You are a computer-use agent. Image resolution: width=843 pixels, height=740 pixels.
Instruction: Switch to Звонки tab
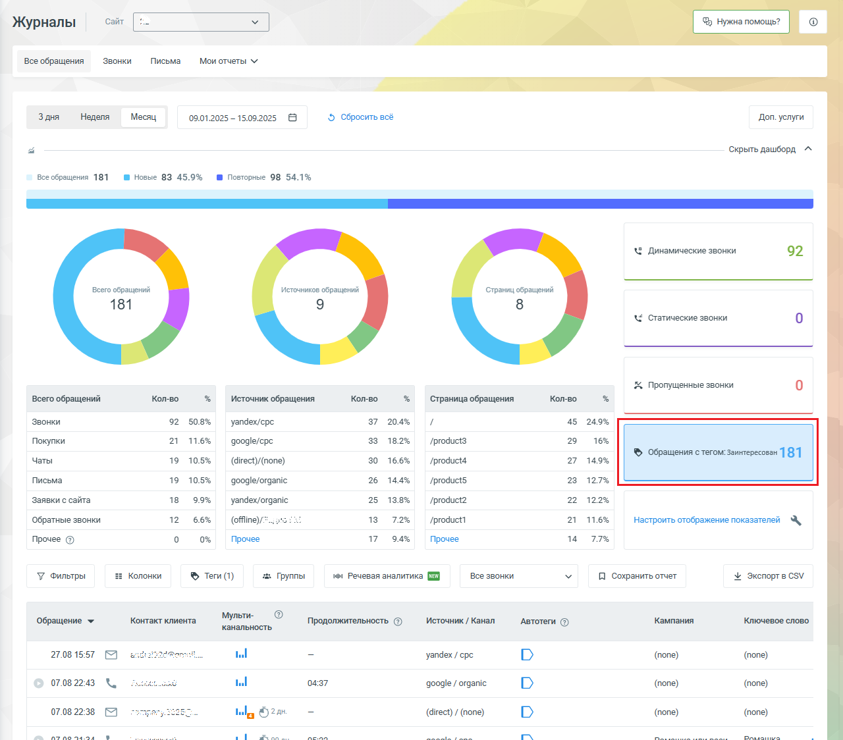[x=117, y=61]
